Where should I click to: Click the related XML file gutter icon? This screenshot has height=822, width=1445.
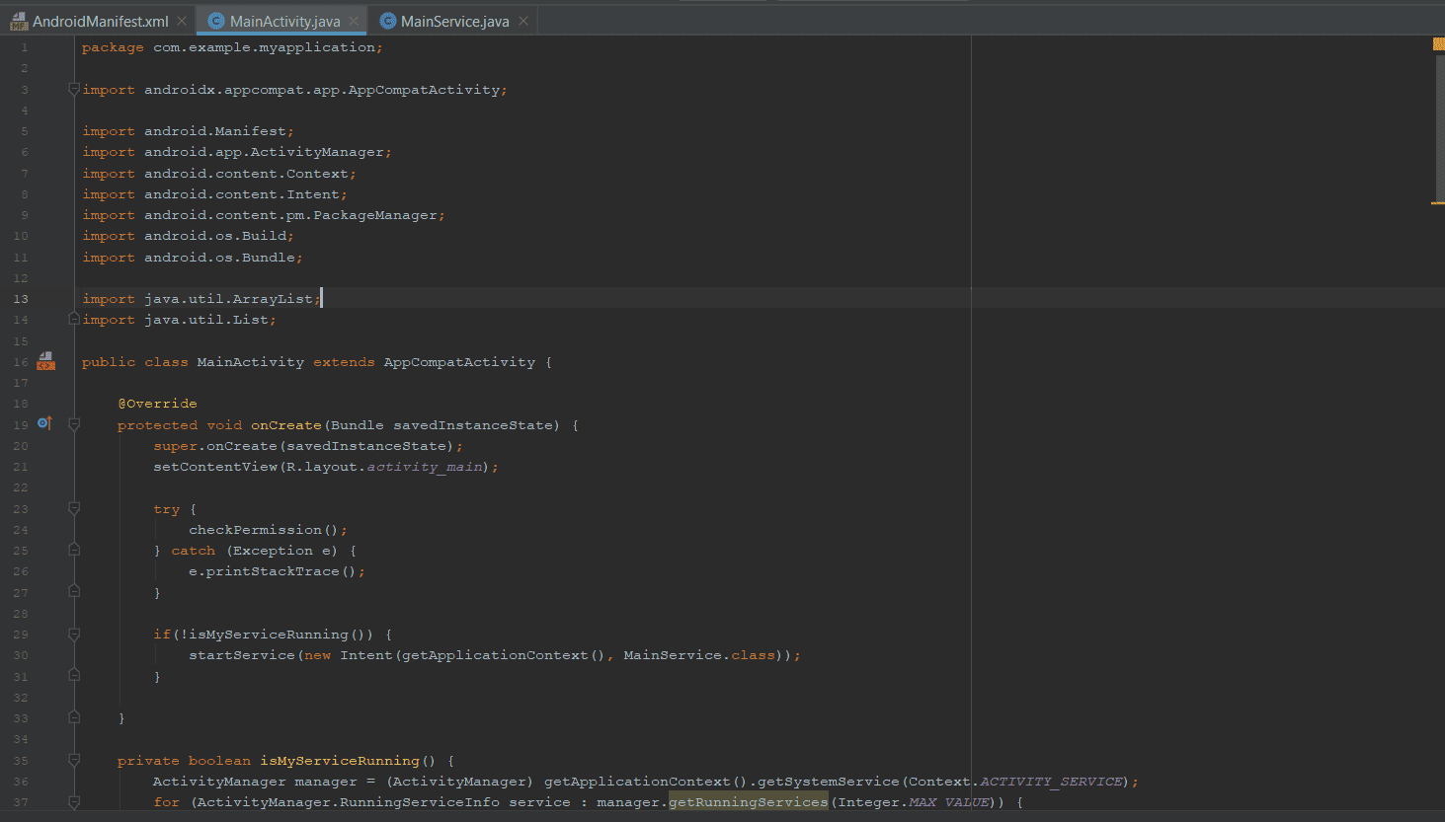coord(45,362)
